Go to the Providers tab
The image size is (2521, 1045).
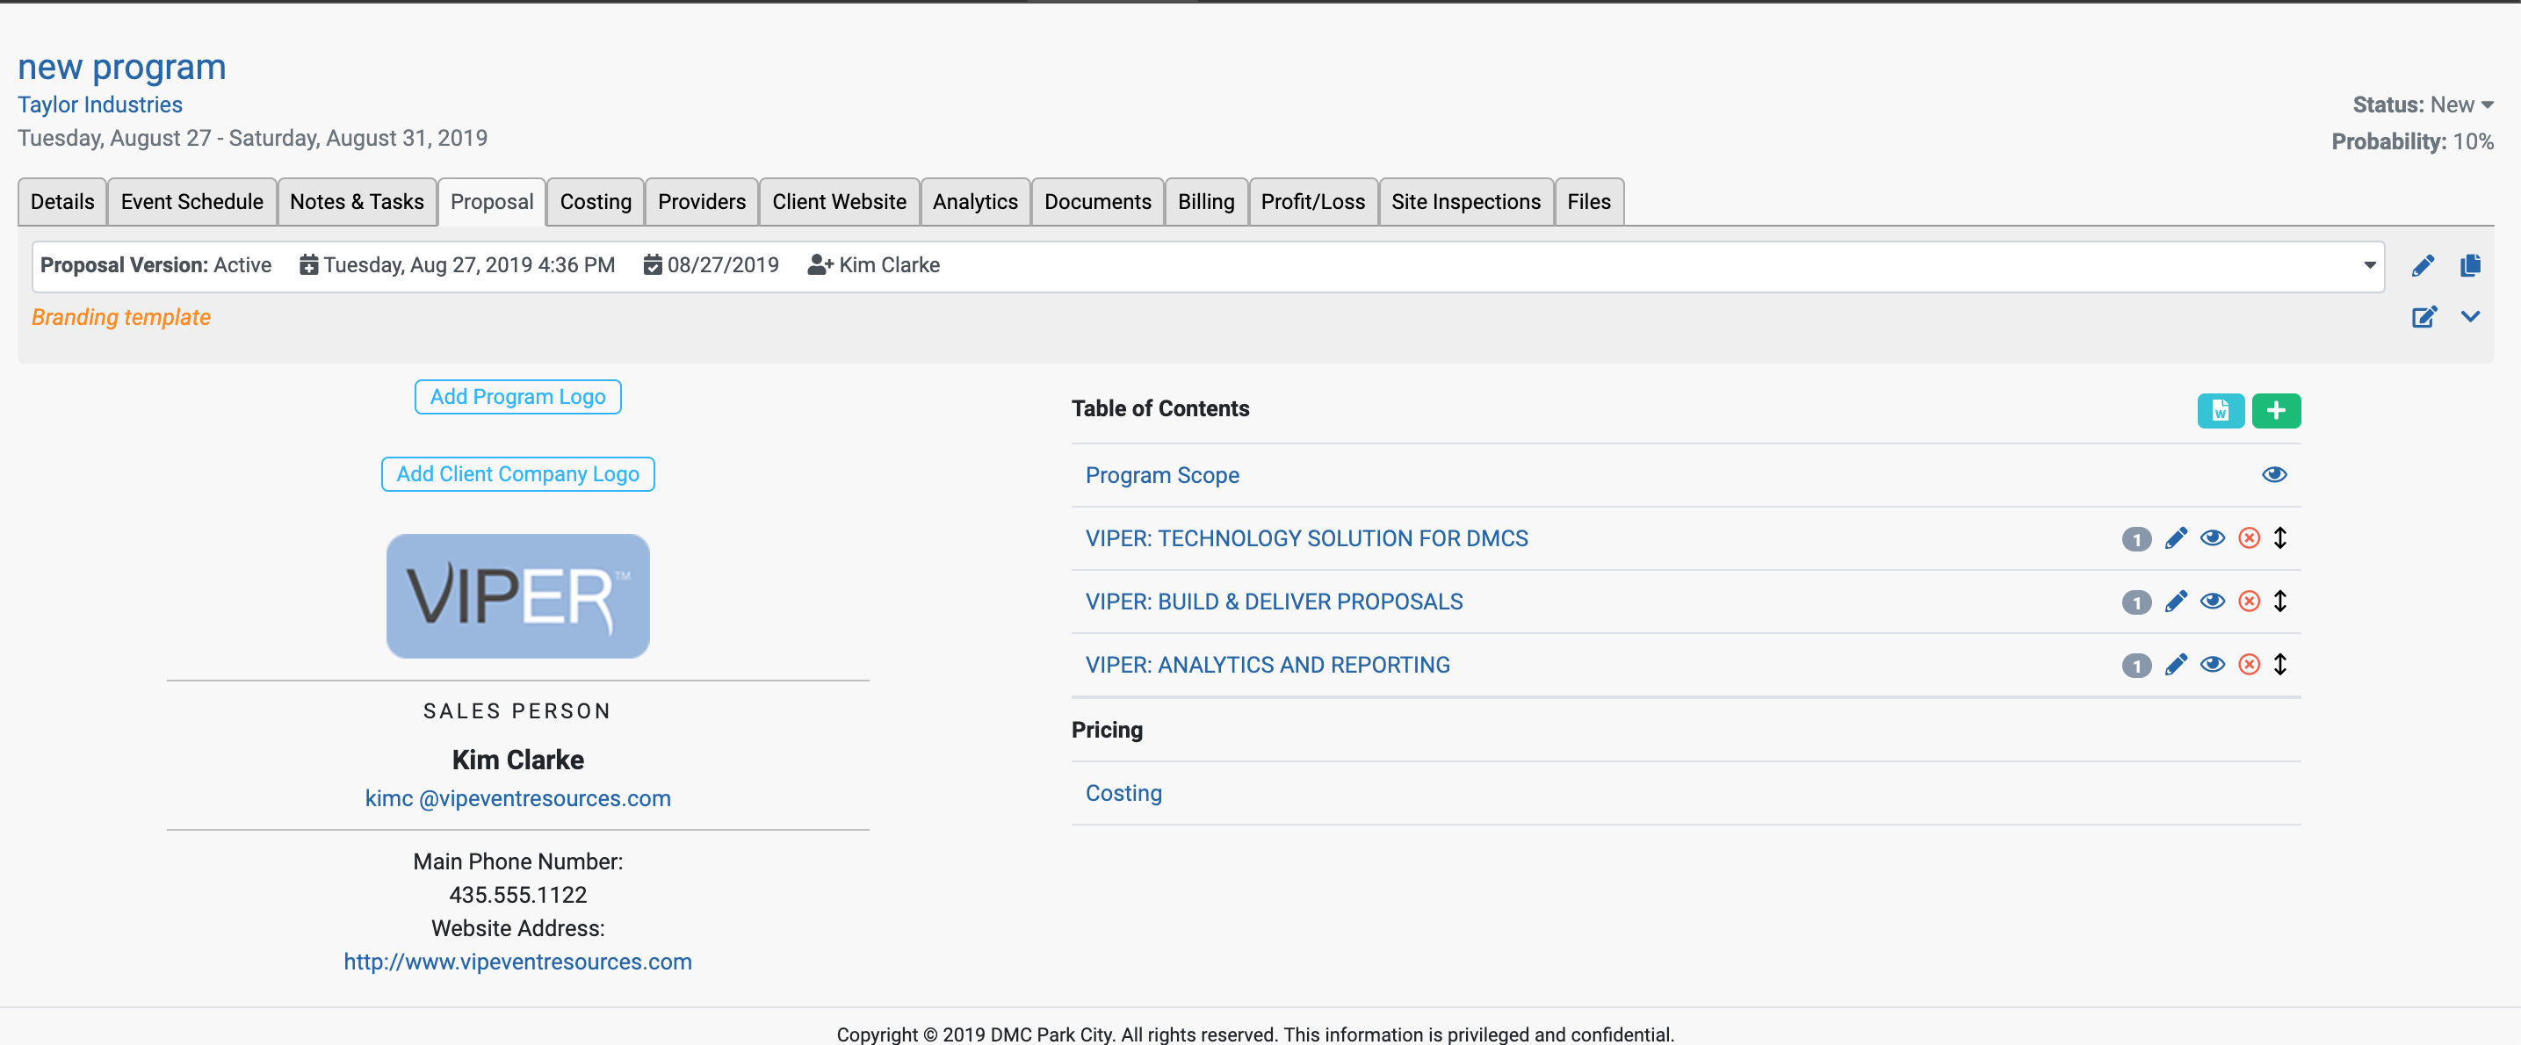click(x=701, y=202)
